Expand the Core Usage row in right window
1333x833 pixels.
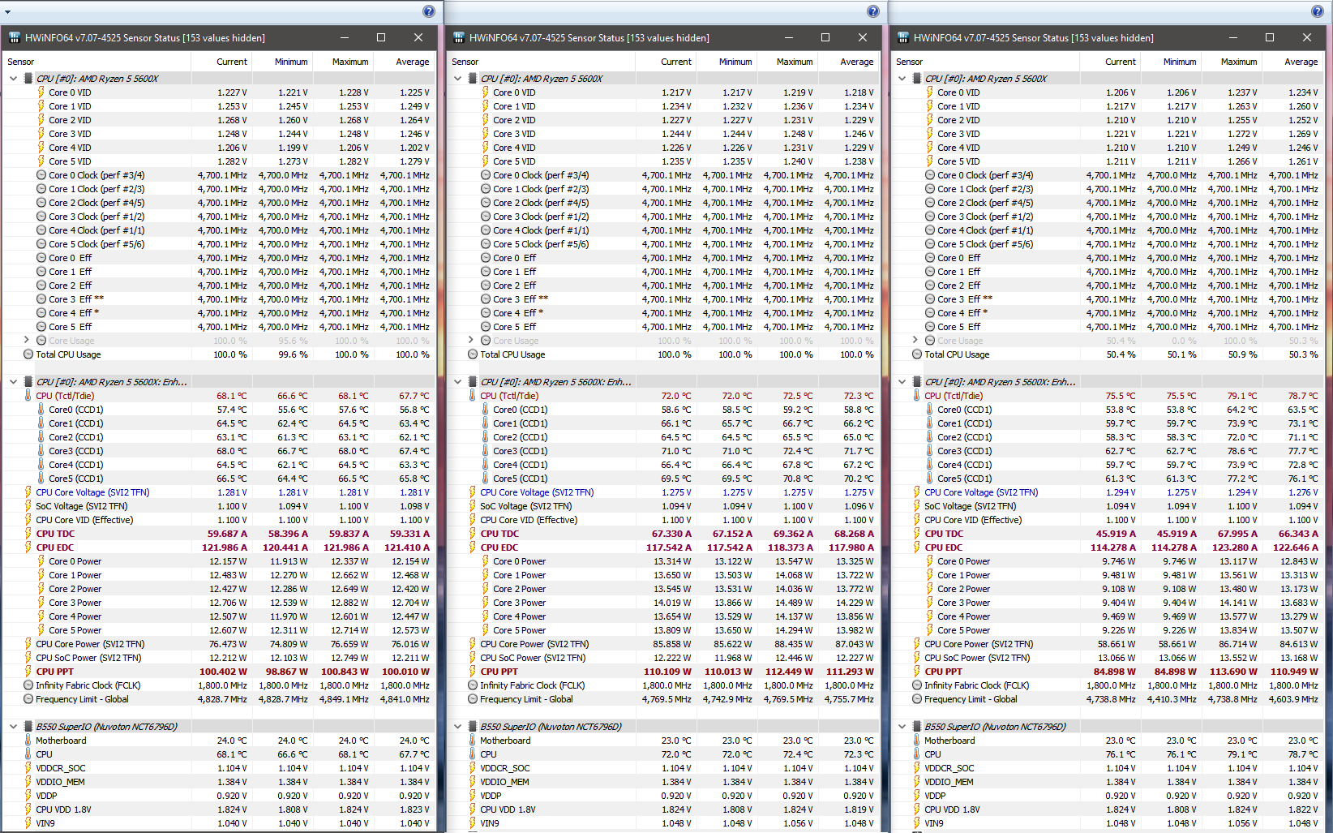(915, 341)
